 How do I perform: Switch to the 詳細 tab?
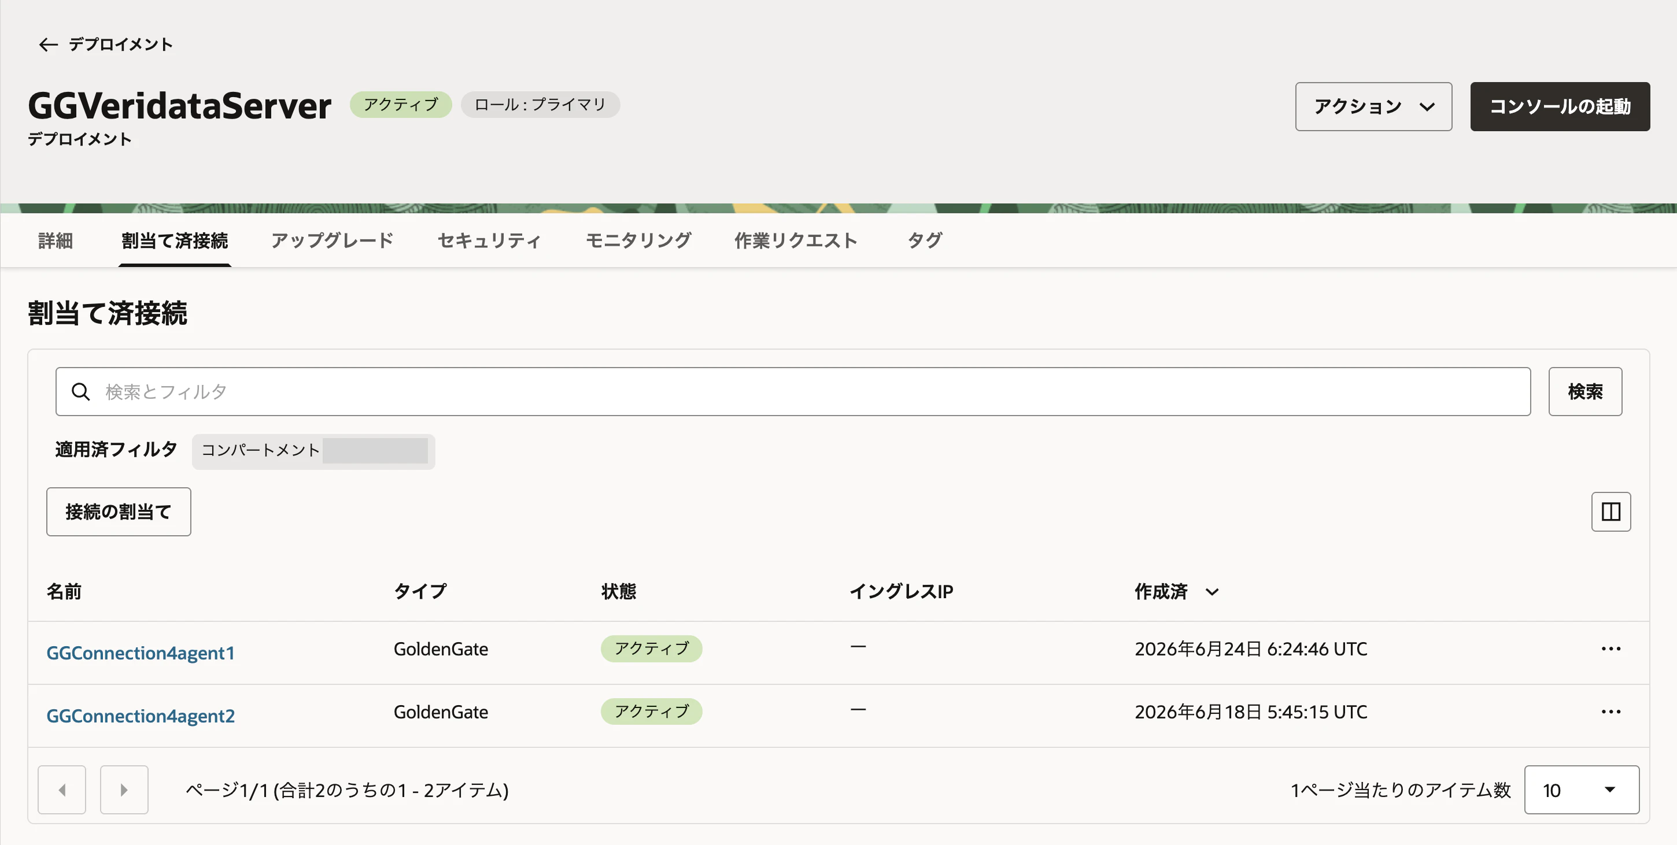click(x=56, y=240)
